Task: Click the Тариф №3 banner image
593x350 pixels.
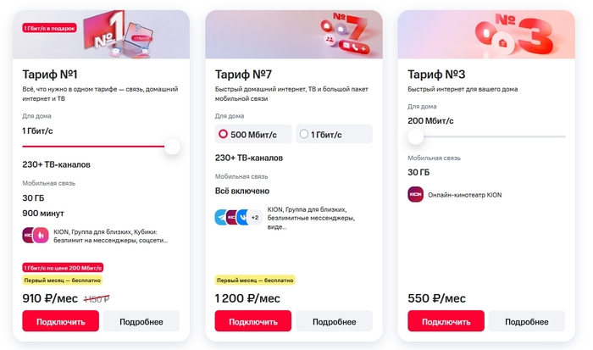Action: pos(490,35)
